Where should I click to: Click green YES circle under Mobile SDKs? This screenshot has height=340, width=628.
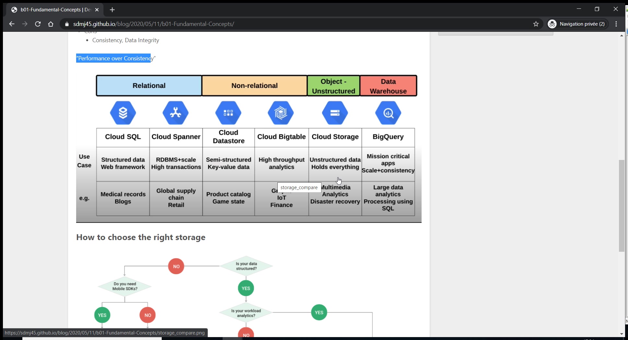click(102, 315)
